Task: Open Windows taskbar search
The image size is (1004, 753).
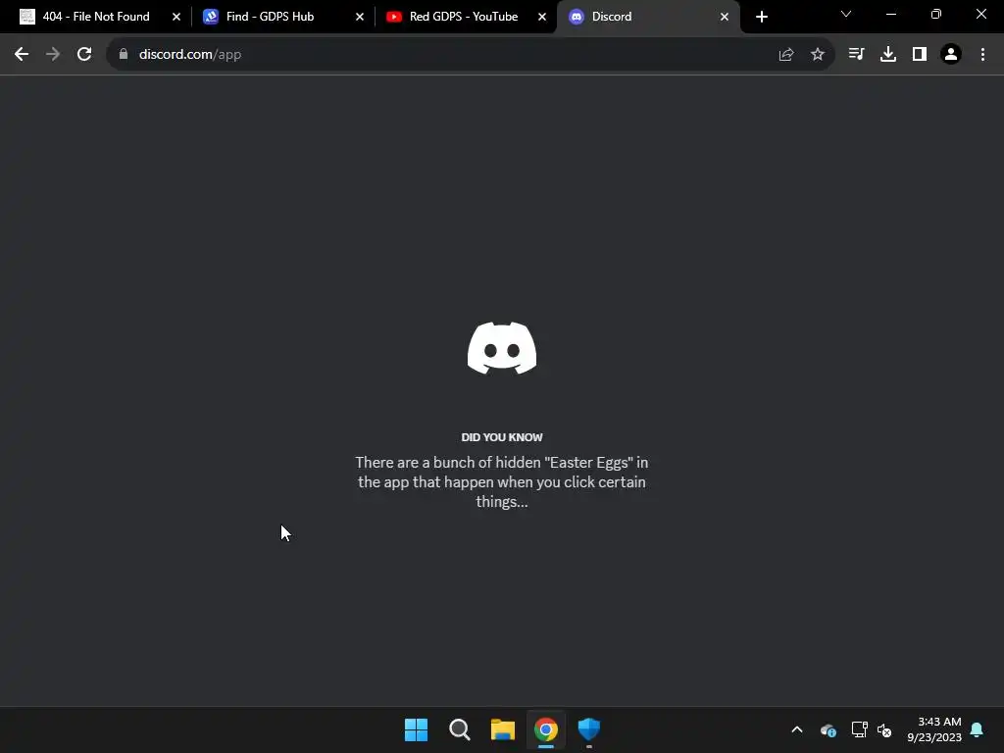Action: coord(460,729)
